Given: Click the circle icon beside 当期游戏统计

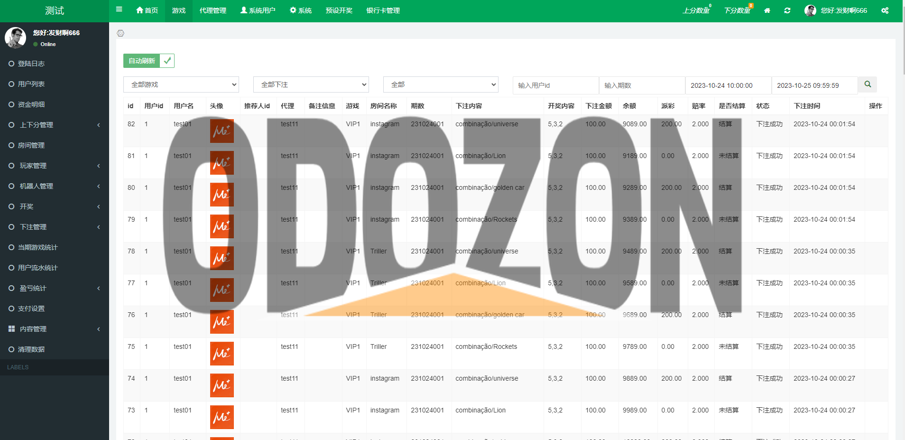Looking at the screenshot, I should pos(11,247).
